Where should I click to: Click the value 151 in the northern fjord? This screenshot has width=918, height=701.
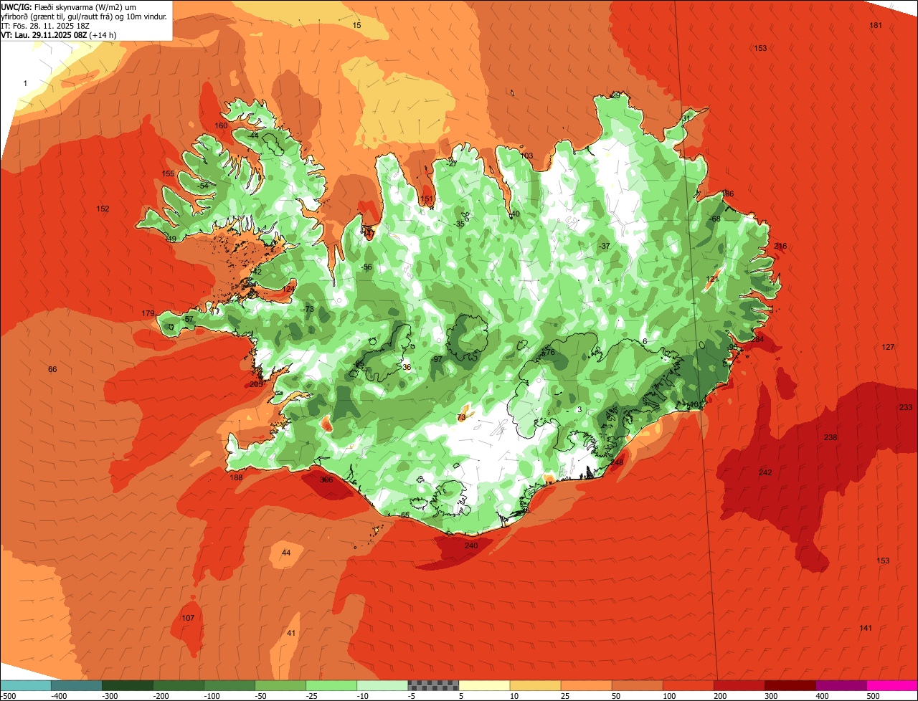(x=427, y=199)
